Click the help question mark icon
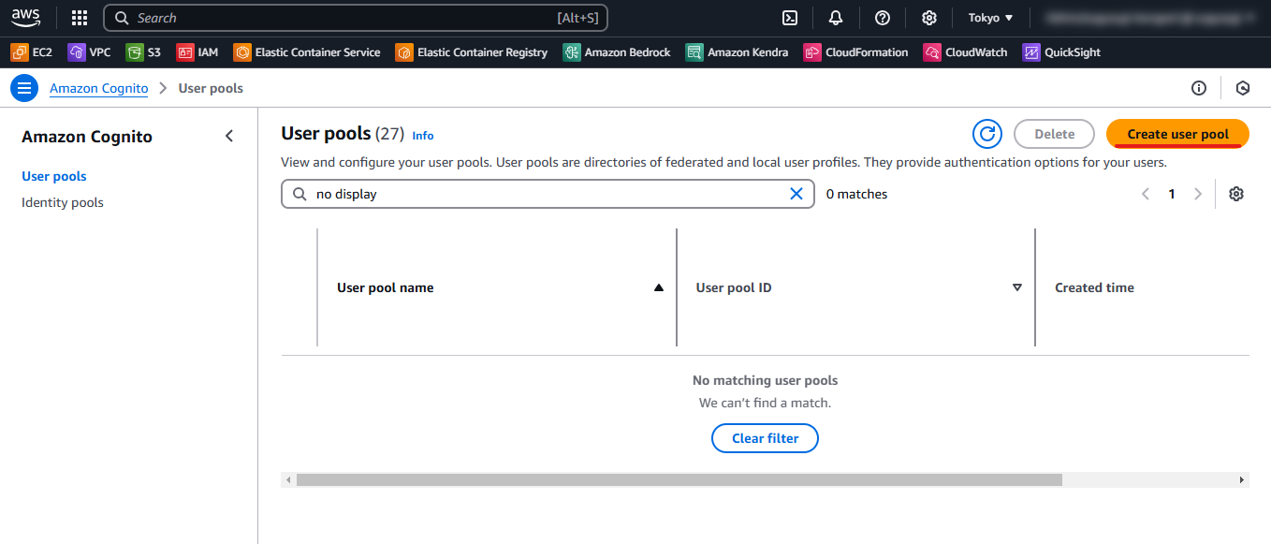The width and height of the screenshot is (1271, 544). point(883,17)
